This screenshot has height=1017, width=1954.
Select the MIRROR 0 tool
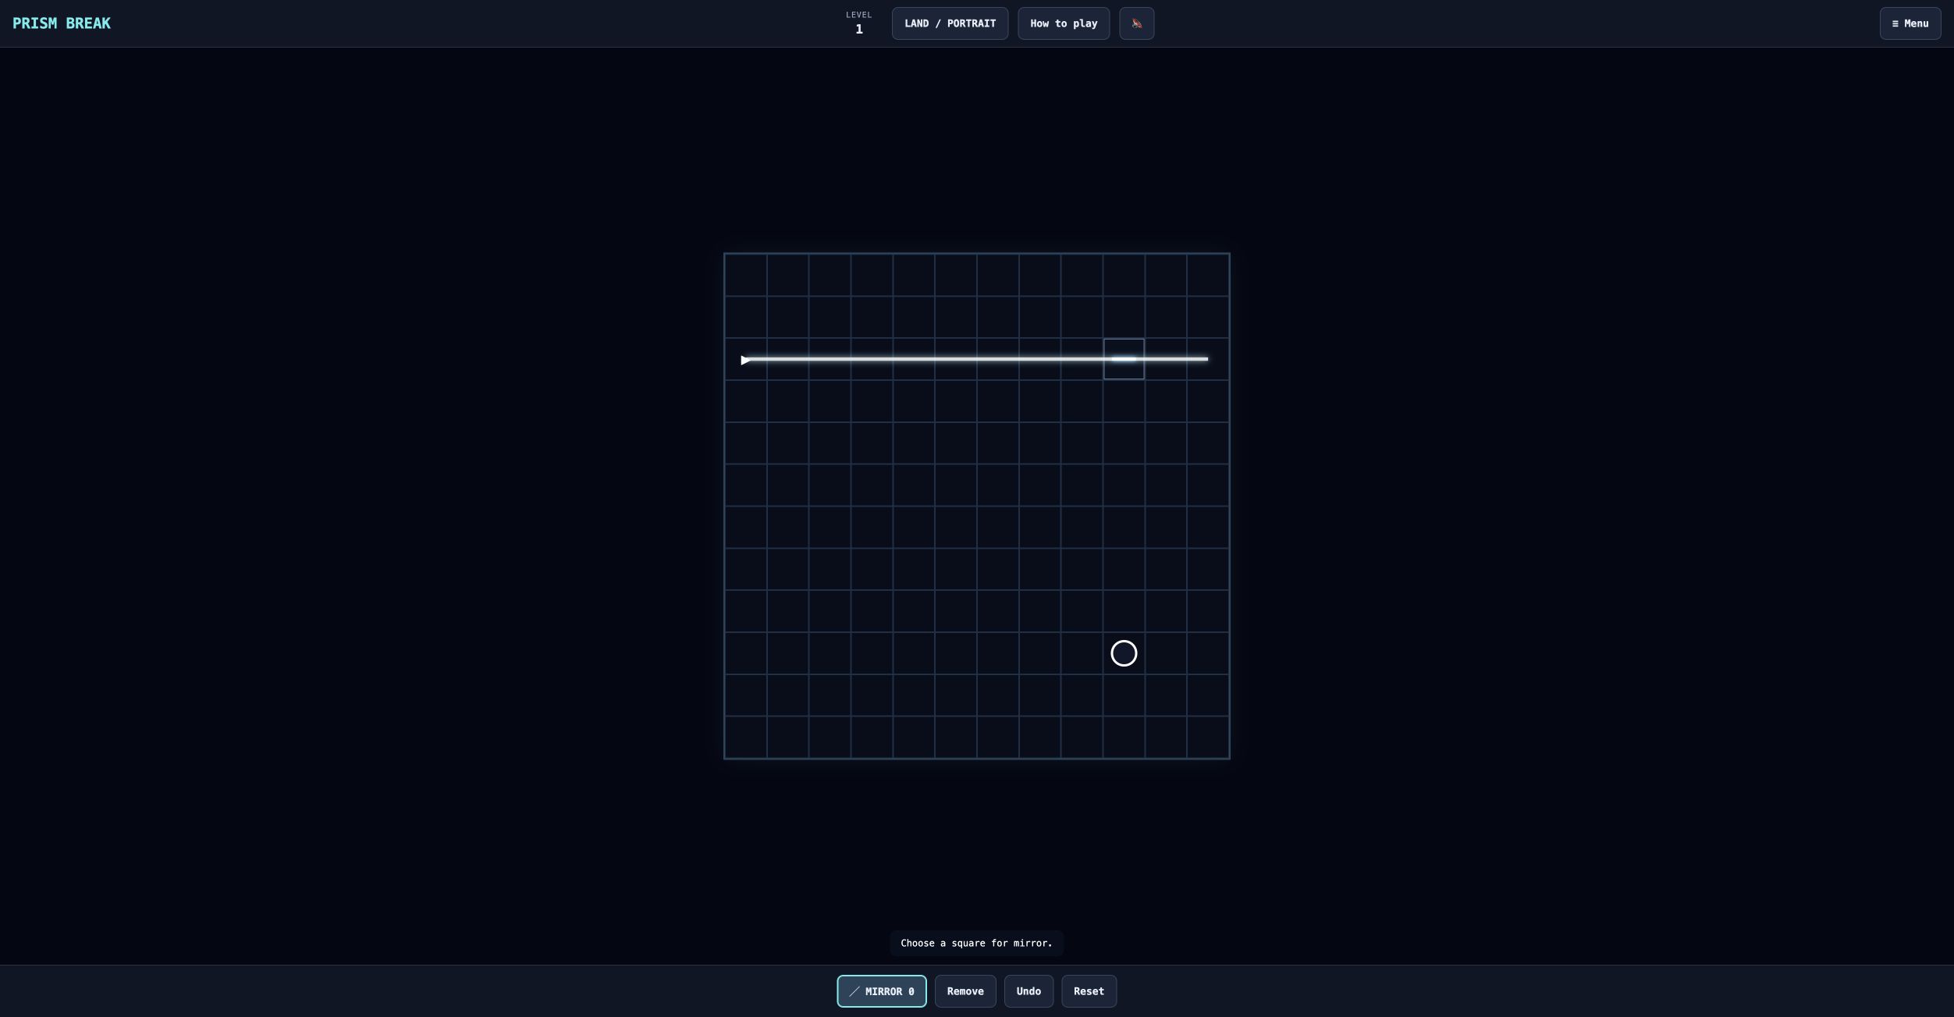click(x=882, y=991)
